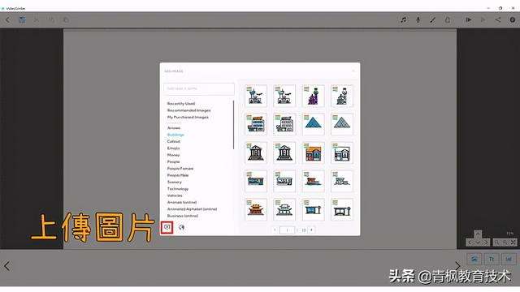
Task: Open the Recently Used category
Action: click(x=181, y=104)
